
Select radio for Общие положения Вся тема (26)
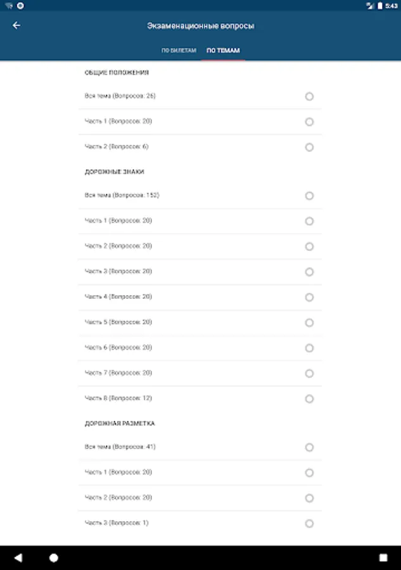pos(309,96)
